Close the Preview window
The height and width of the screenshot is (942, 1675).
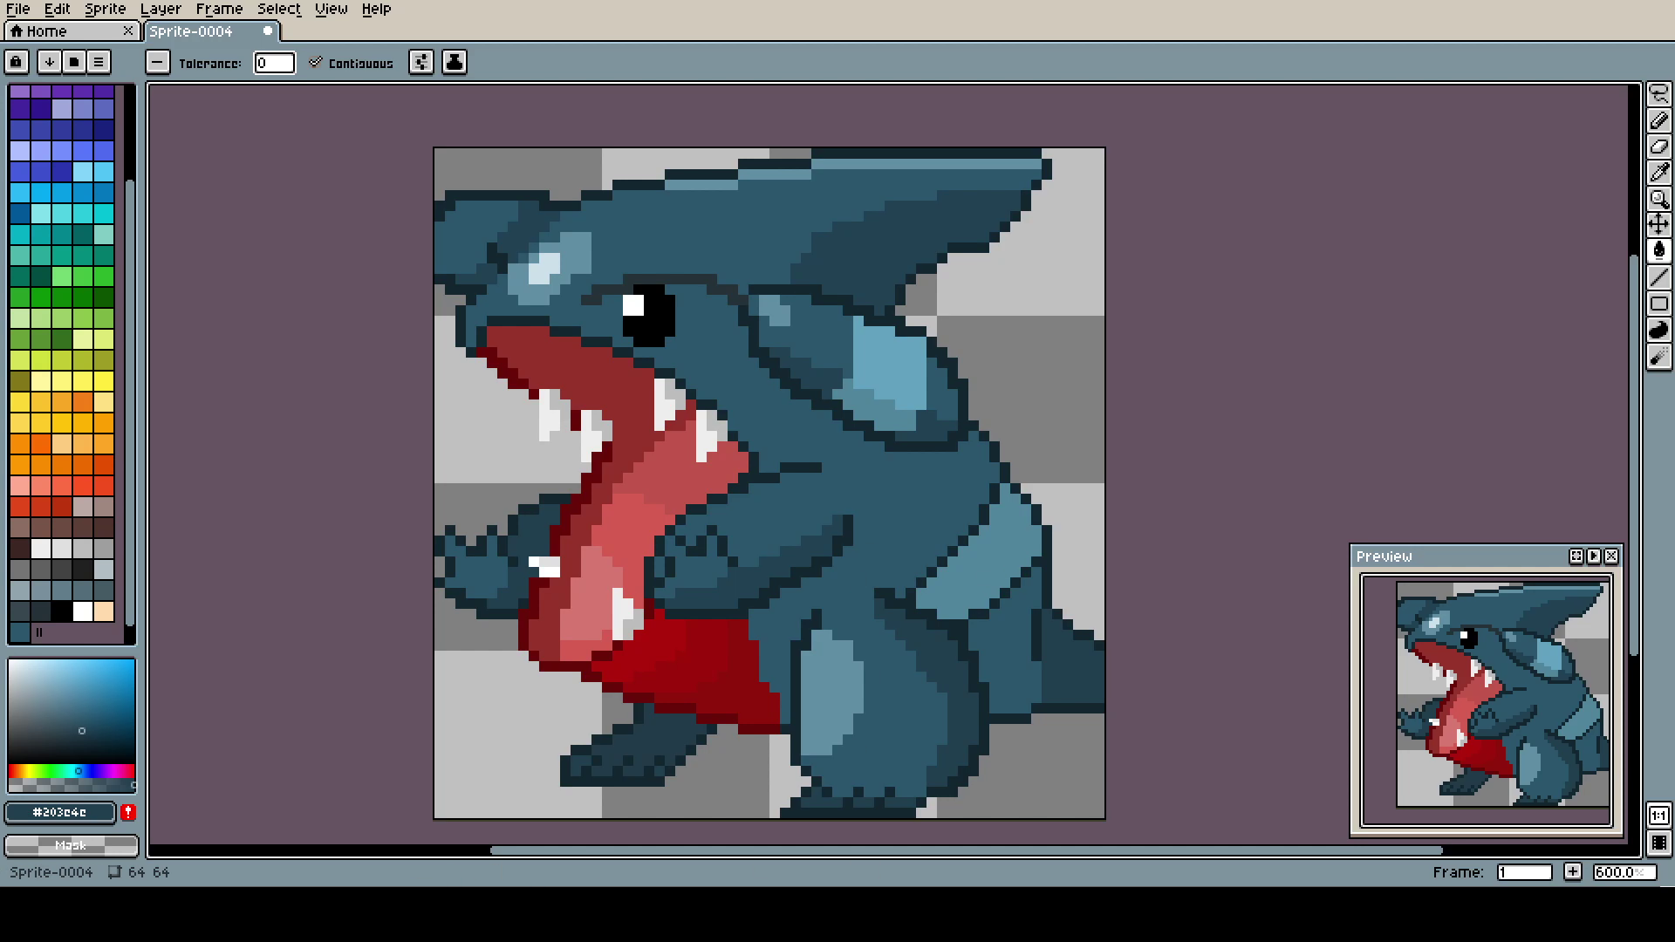click(x=1611, y=556)
